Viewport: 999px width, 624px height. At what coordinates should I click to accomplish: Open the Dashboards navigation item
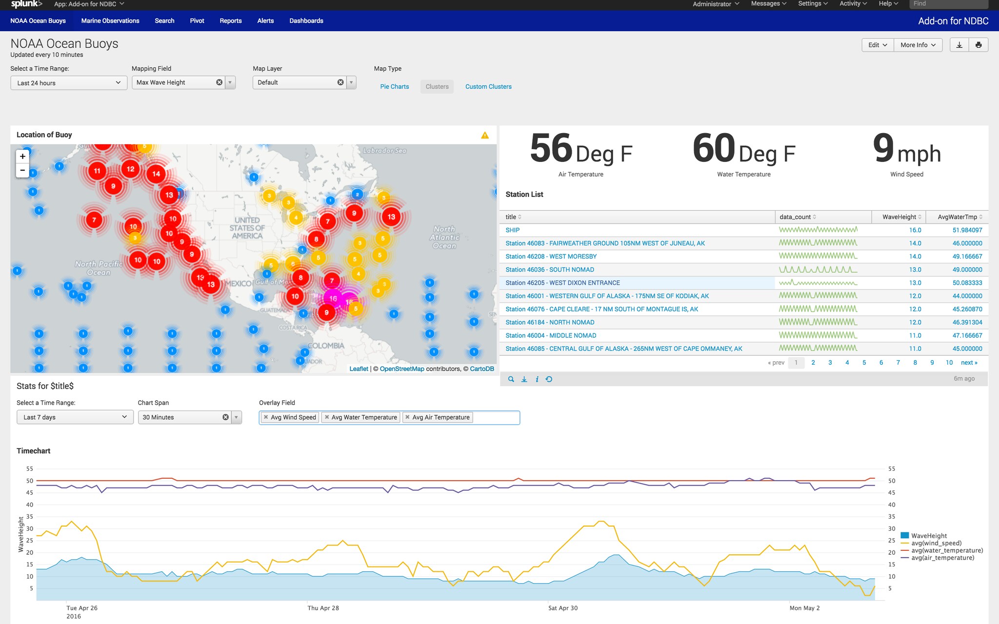coord(306,21)
